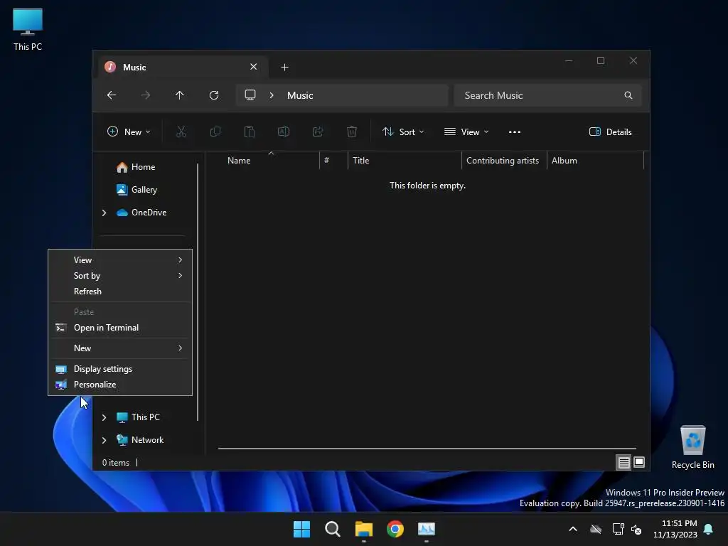Screen dimensions: 728x546
Task: Select Gallery in the navigation pane
Action: [144, 190]
